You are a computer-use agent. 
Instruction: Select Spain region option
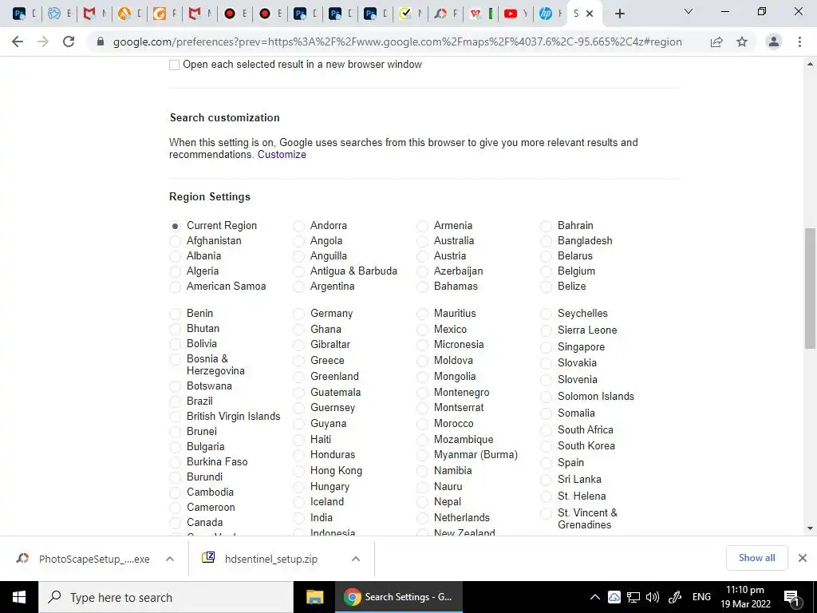tap(546, 464)
